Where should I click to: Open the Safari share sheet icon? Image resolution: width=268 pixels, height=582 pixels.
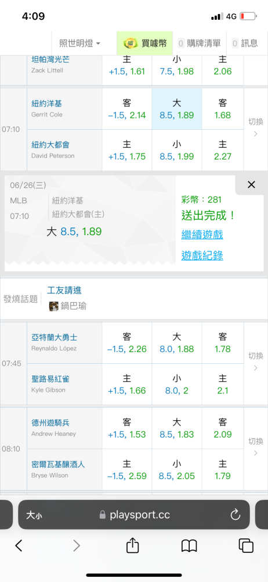pos(132,545)
